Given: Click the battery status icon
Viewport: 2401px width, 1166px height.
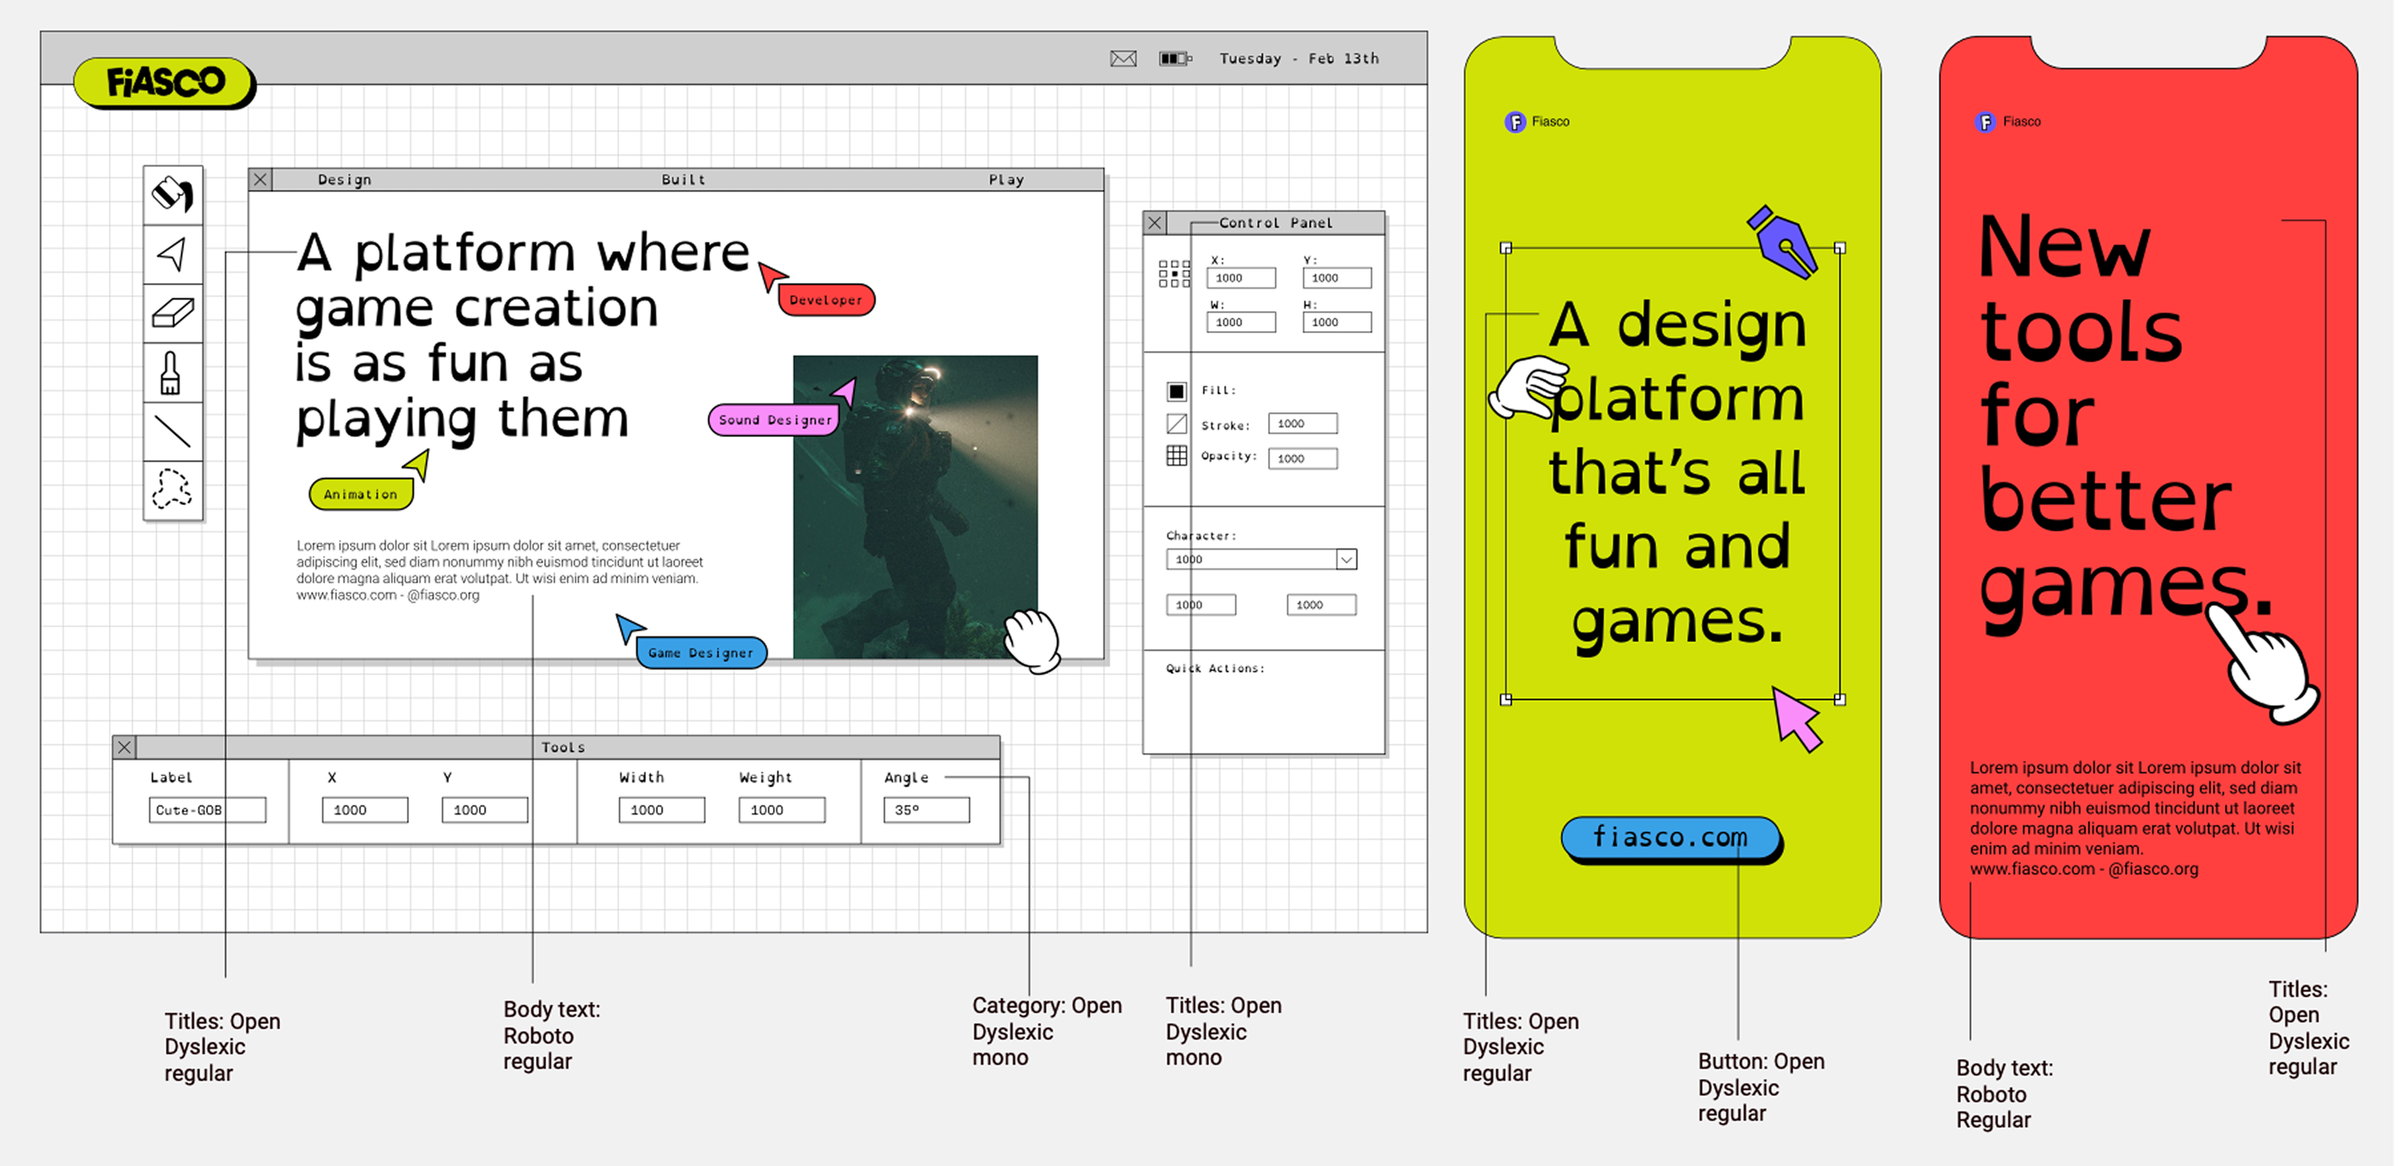Looking at the screenshot, I should 1175,59.
